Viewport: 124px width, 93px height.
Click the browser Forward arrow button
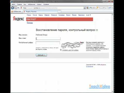[16, 8]
